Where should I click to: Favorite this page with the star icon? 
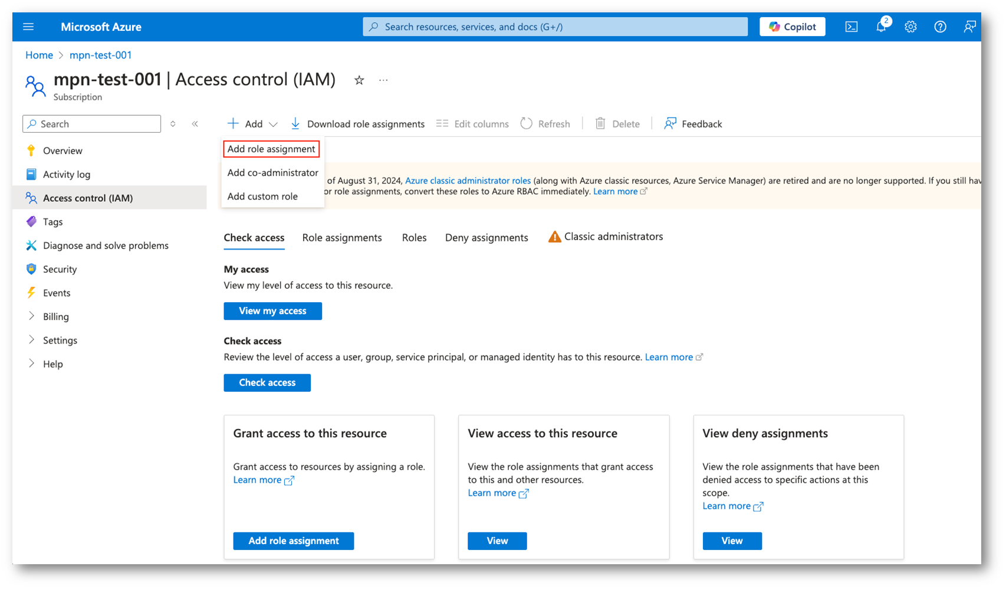pyautogui.click(x=359, y=80)
